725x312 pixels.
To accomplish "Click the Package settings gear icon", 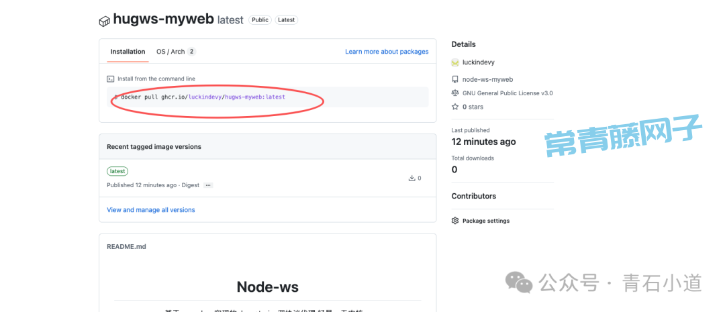I will click(x=455, y=221).
